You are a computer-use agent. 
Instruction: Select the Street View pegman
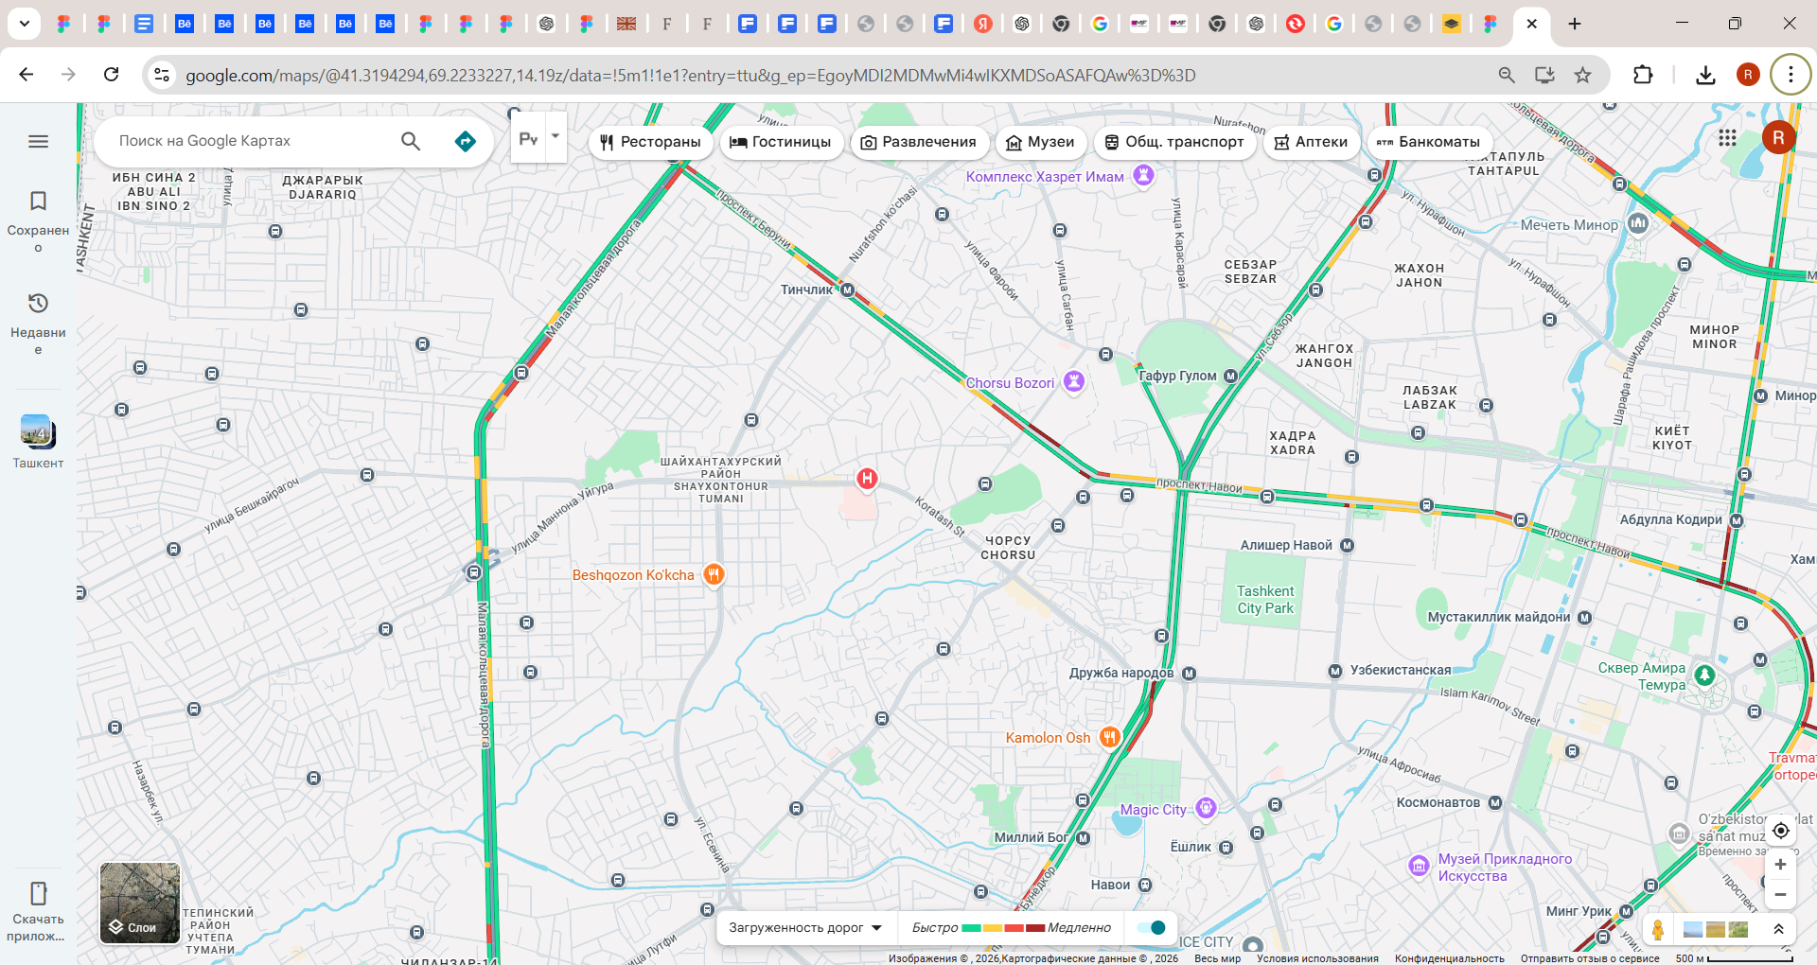tap(1658, 929)
